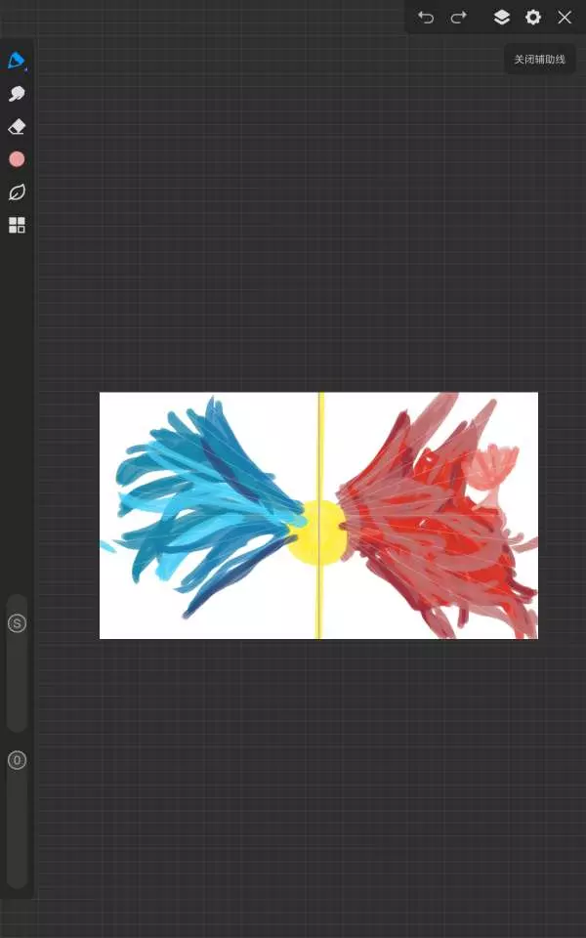Open the leaf-shaped symmetry tool
Screen dimensions: 586x938
[17, 192]
